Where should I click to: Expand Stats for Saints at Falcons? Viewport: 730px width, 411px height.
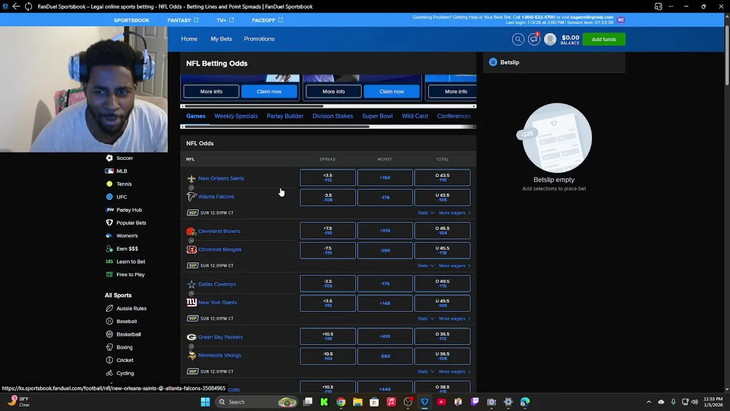425,213
